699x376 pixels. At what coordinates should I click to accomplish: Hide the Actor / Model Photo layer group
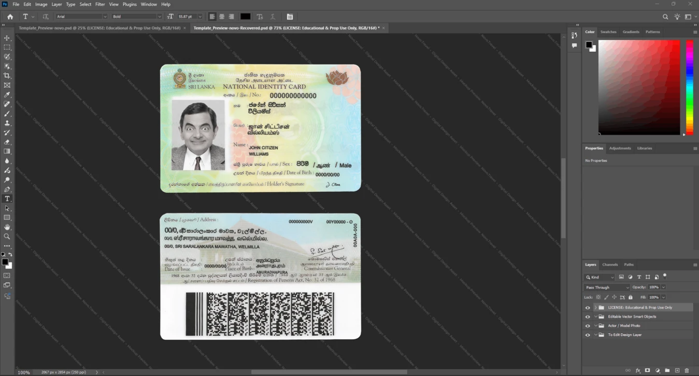[588, 326]
